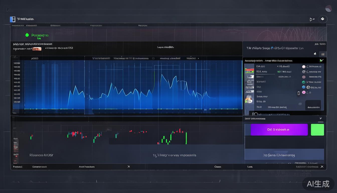Click the tallest peak of the blue area chart
Viewport: 337px width, 193px height.
pos(162,74)
